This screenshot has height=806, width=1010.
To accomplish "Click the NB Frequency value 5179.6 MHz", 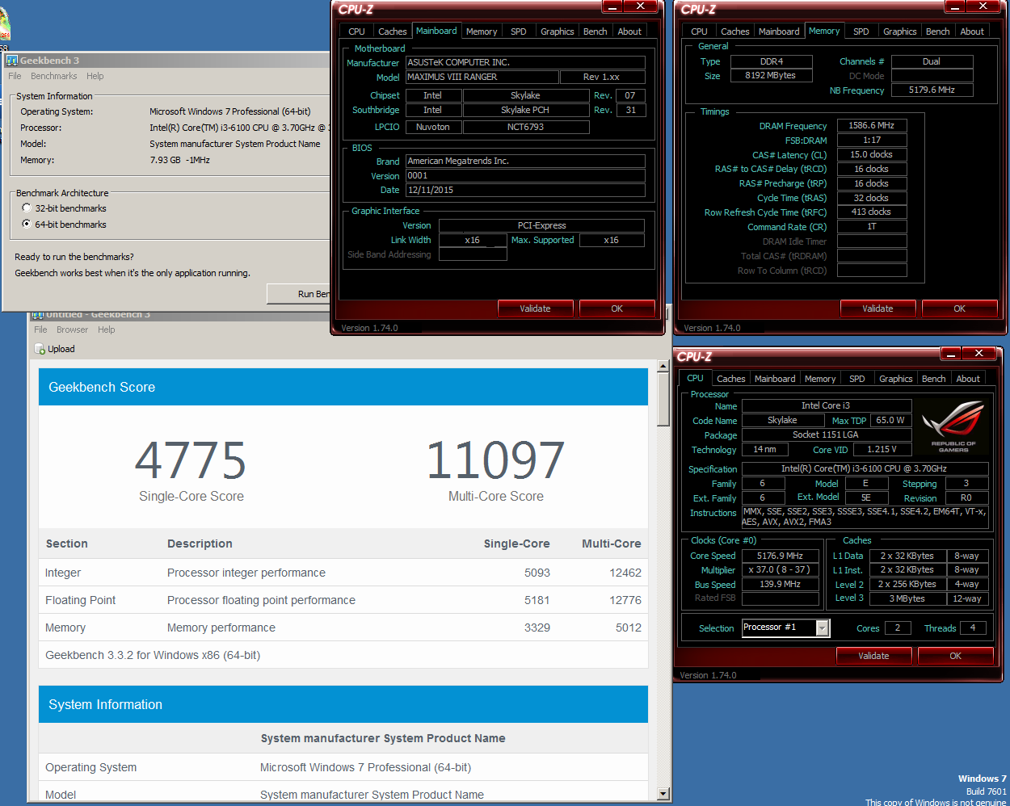I will 932,90.
